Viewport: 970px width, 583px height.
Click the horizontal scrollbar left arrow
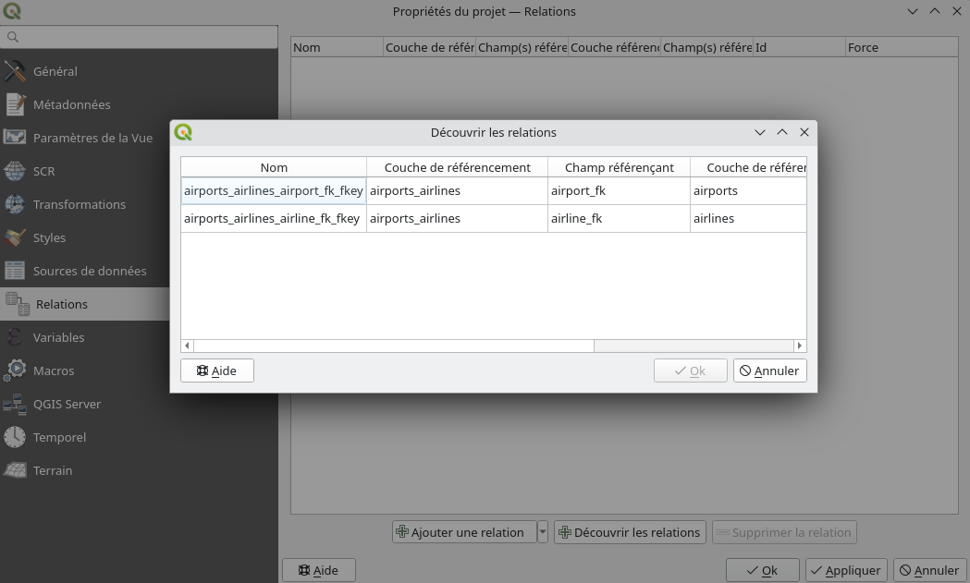point(188,346)
